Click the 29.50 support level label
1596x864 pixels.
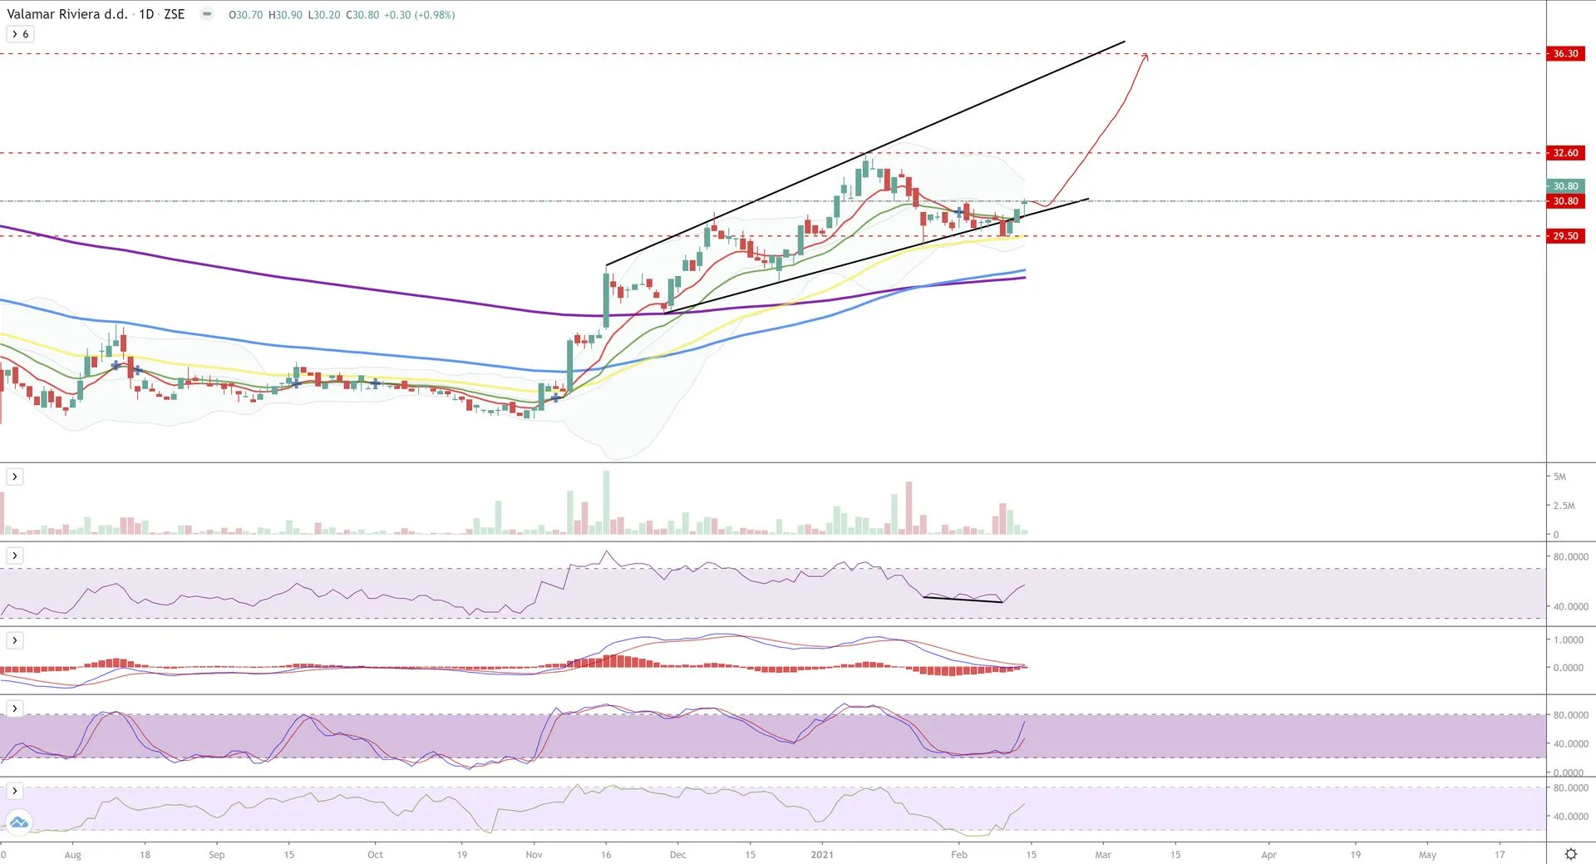click(1565, 236)
